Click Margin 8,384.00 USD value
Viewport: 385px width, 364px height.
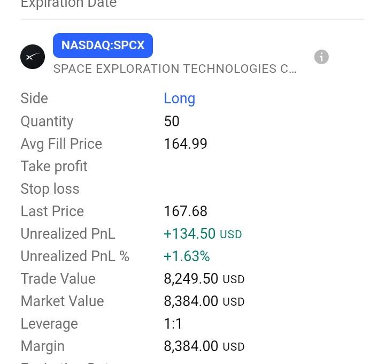pos(204,346)
